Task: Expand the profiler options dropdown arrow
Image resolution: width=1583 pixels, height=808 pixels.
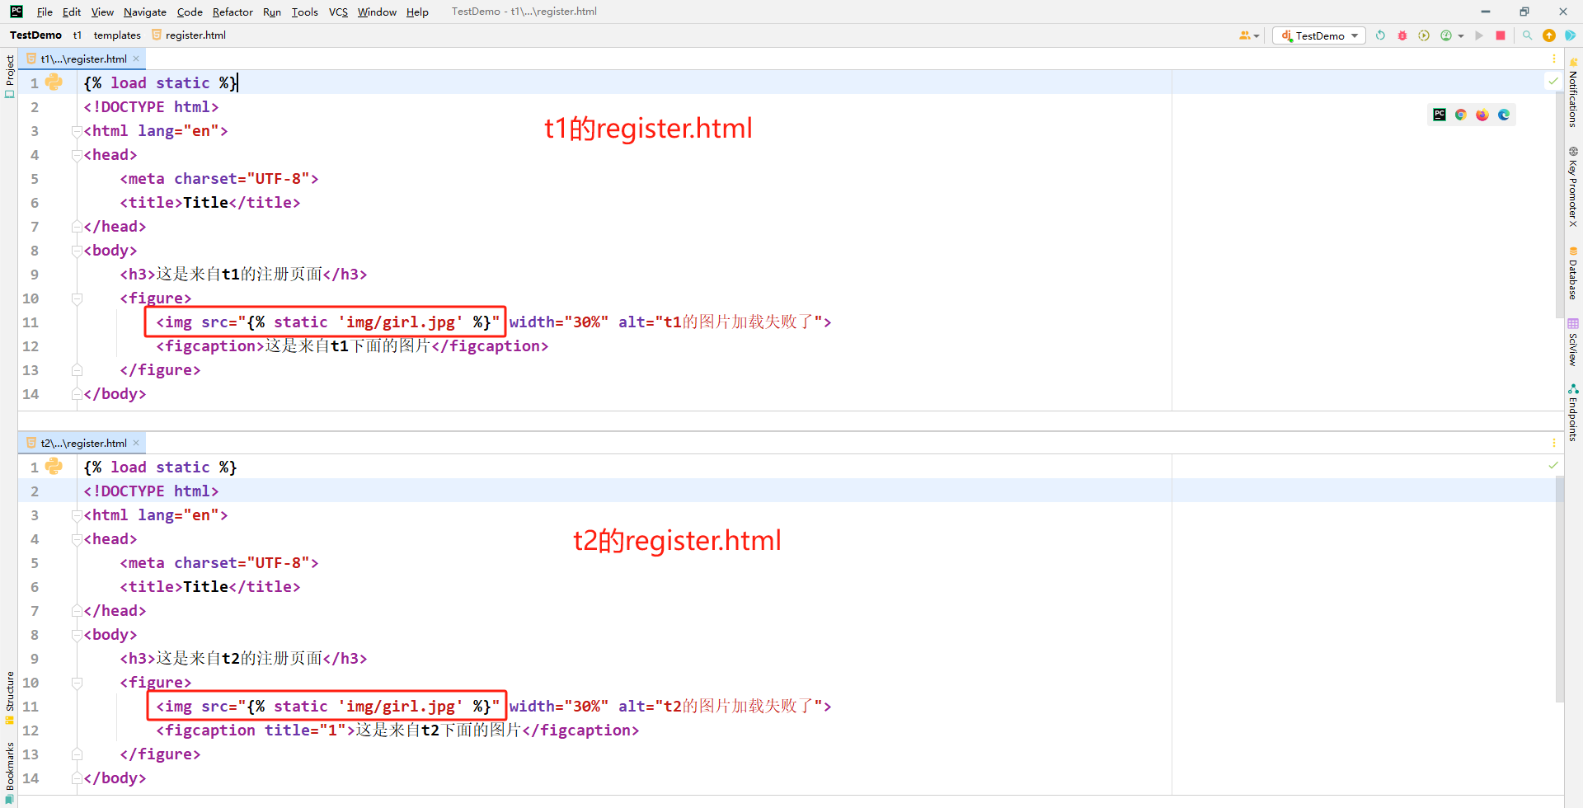Action: click(x=1461, y=36)
